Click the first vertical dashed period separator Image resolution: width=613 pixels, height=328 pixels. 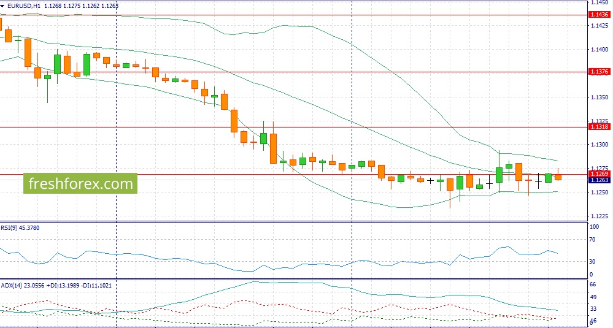point(117,123)
